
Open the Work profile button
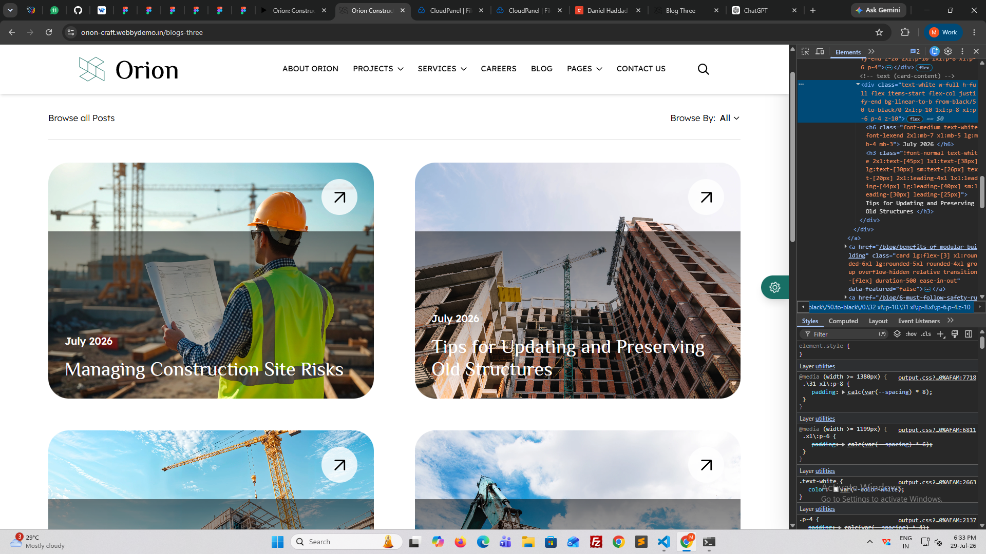click(x=944, y=32)
